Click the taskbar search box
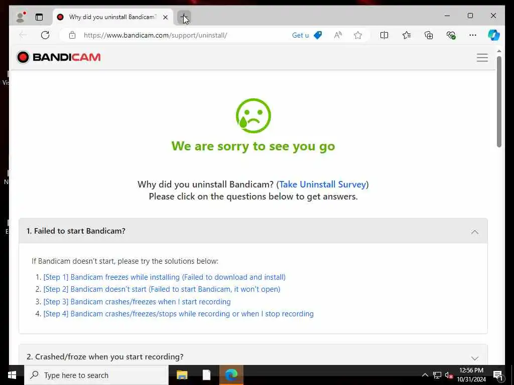Image resolution: width=514 pixels, height=385 pixels. (x=96, y=375)
